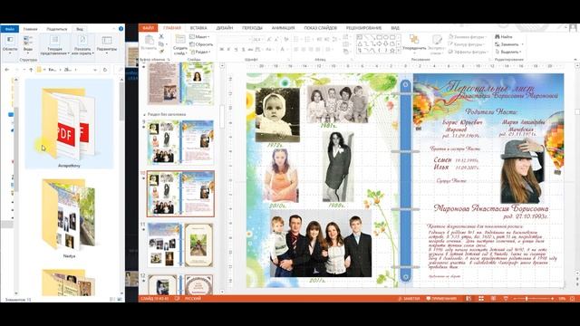Screen dimensions: 580x326
Task: Click the Paste clipboard icon in PowerPoint
Action: pos(150,40)
